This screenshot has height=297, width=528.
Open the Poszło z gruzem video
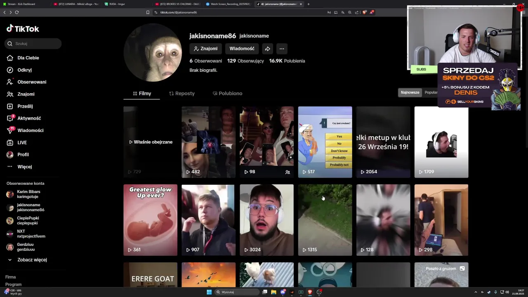[441, 275]
